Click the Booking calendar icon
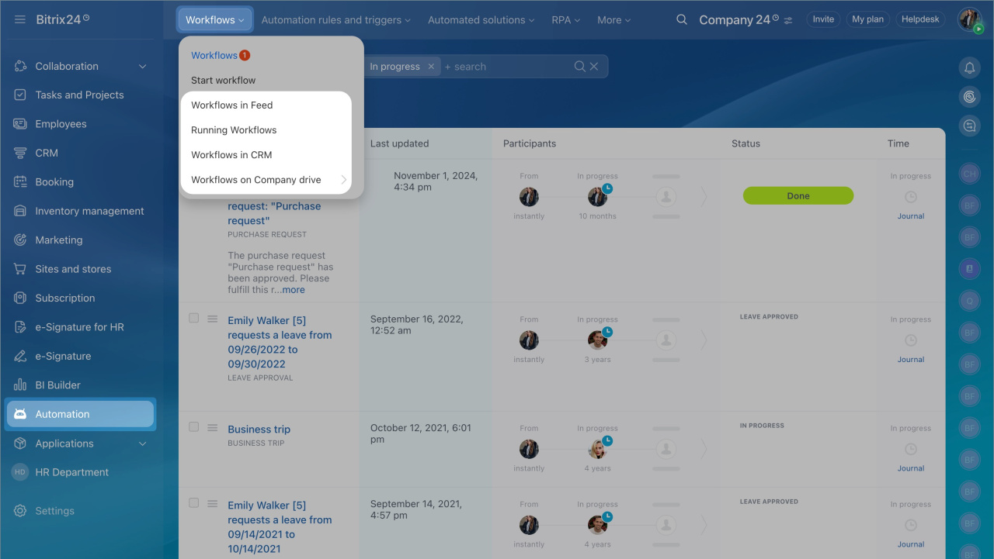Viewport: 994px width, 559px height. (21, 182)
